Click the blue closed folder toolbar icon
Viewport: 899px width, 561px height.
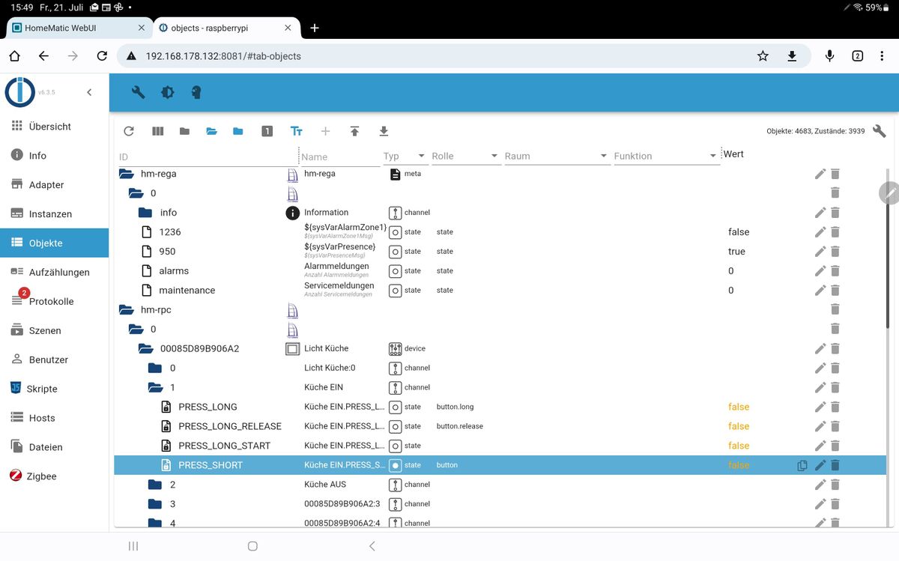pos(237,131)
